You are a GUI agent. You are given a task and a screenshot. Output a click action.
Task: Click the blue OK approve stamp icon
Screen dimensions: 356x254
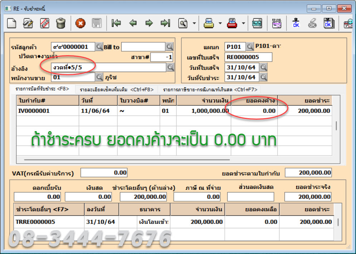[296, 23]
